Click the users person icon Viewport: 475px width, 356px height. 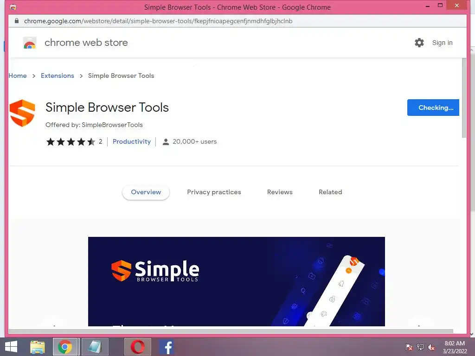166,142
